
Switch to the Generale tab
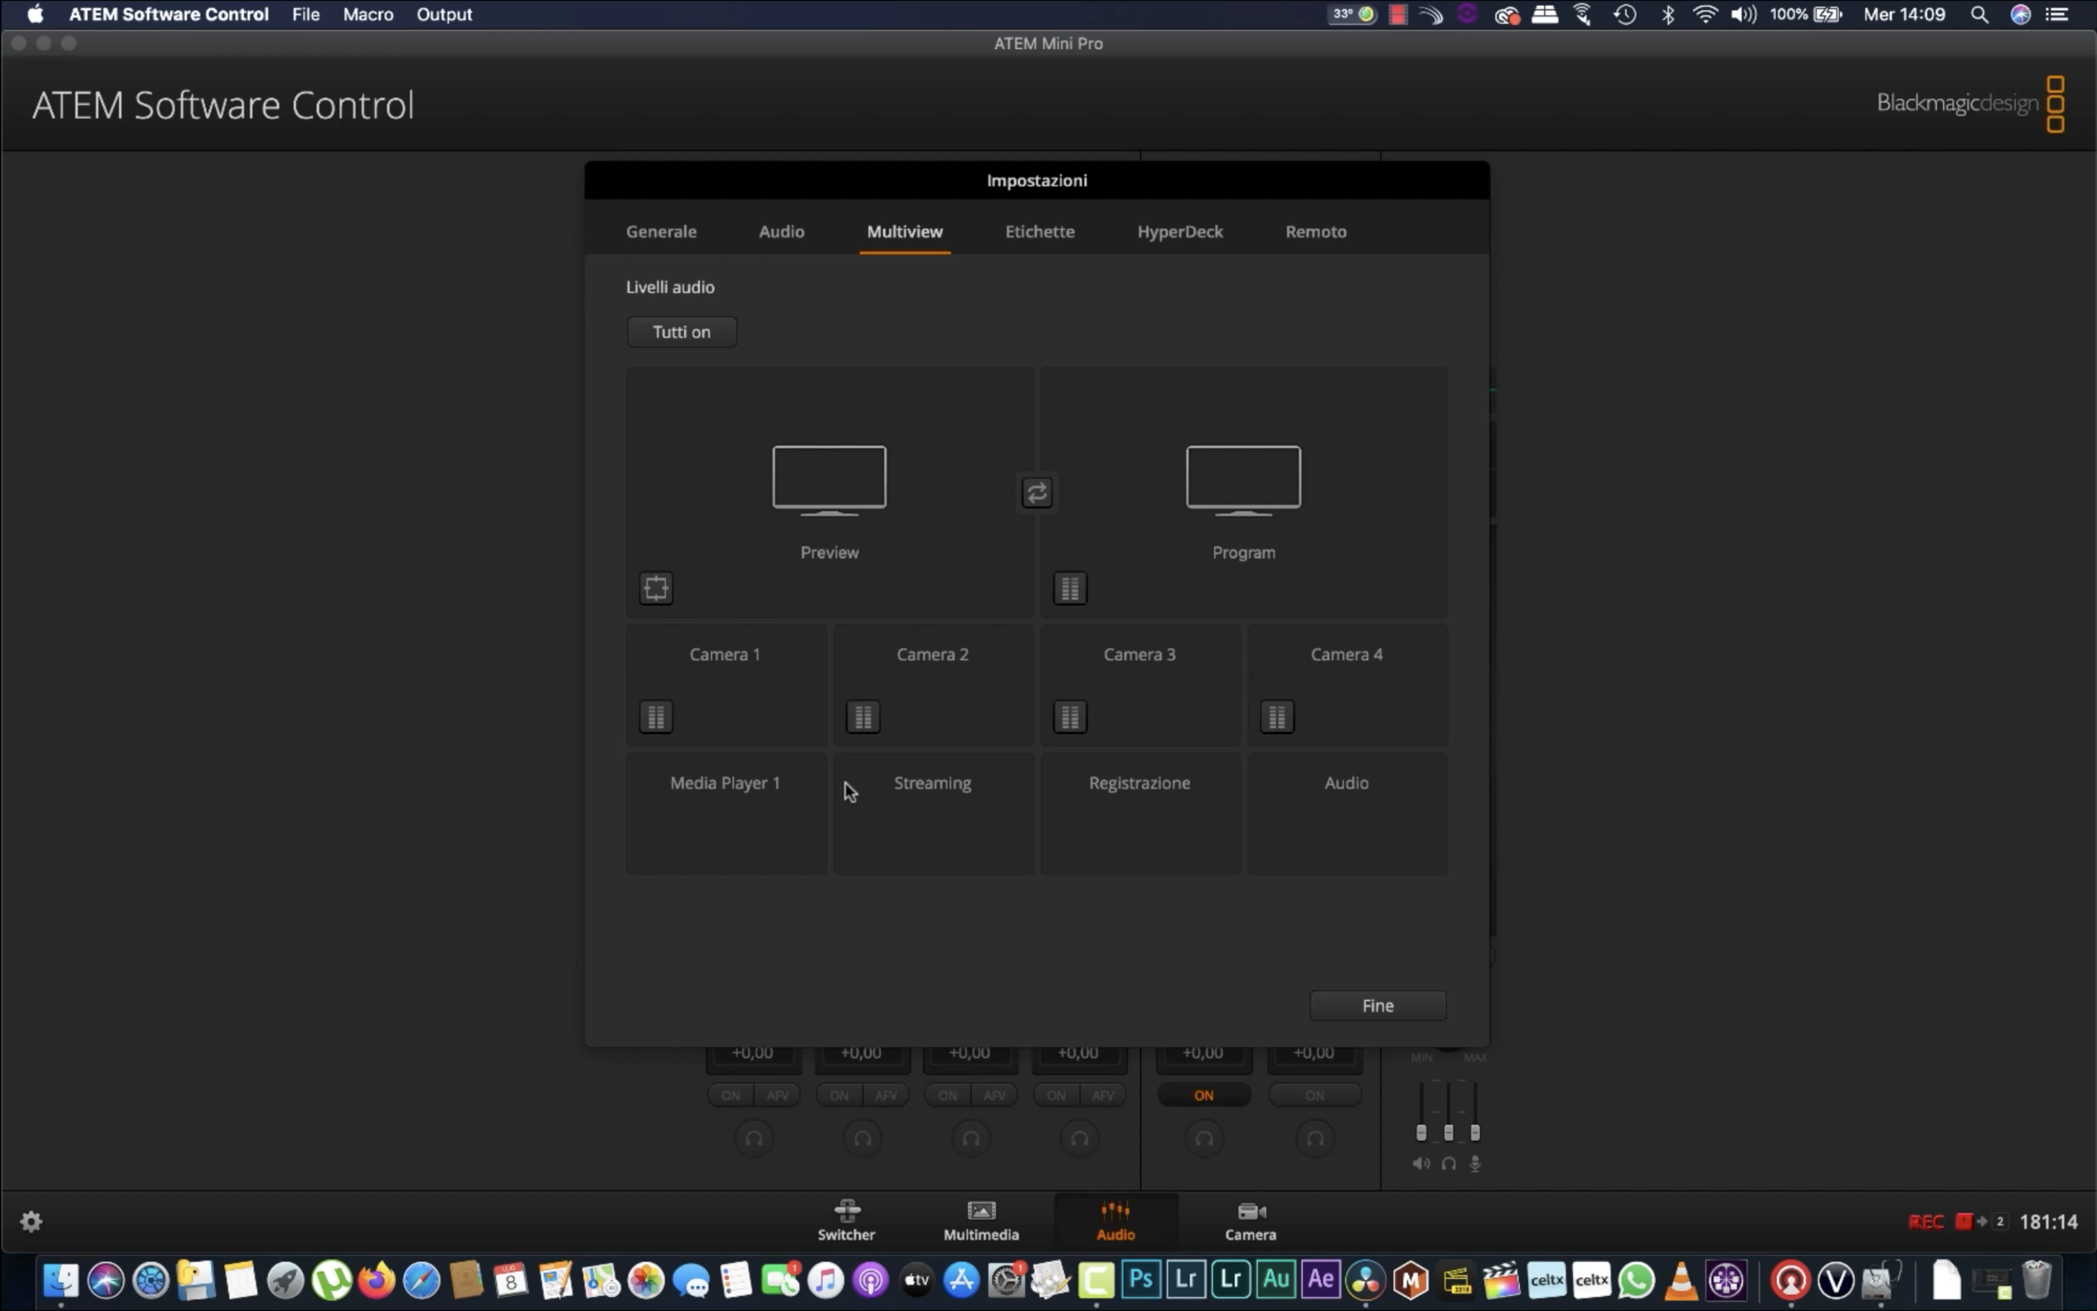[661, 231]
